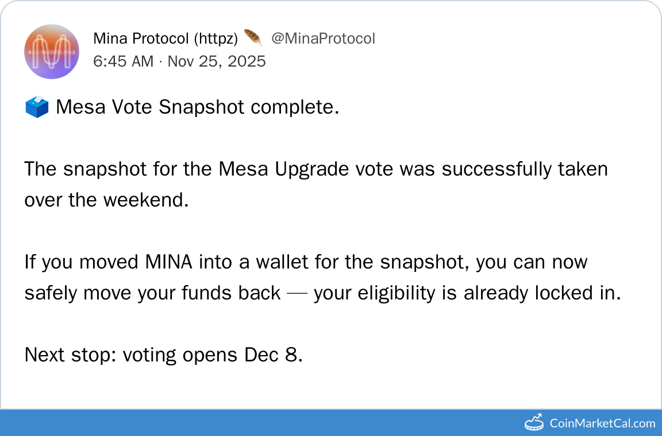The width and height of the screenshot is (662, 436).
Task: Open the Mina Protocol (httpz) display name
Action: (x=165, y=38)
